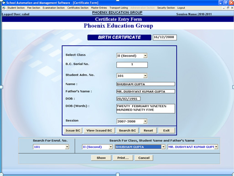The image size is (234, 176).
Task: Open the Session 2007-2008 dropdown
Action: pos(145,121)
